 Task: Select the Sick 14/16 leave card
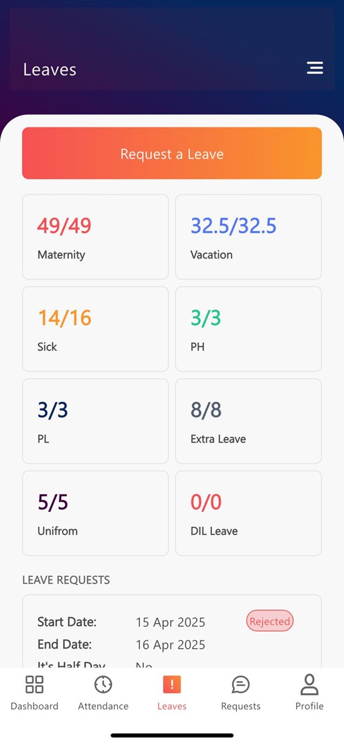click(x=95, y=329)
